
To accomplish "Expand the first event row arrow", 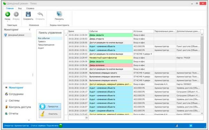I will 66,35.
